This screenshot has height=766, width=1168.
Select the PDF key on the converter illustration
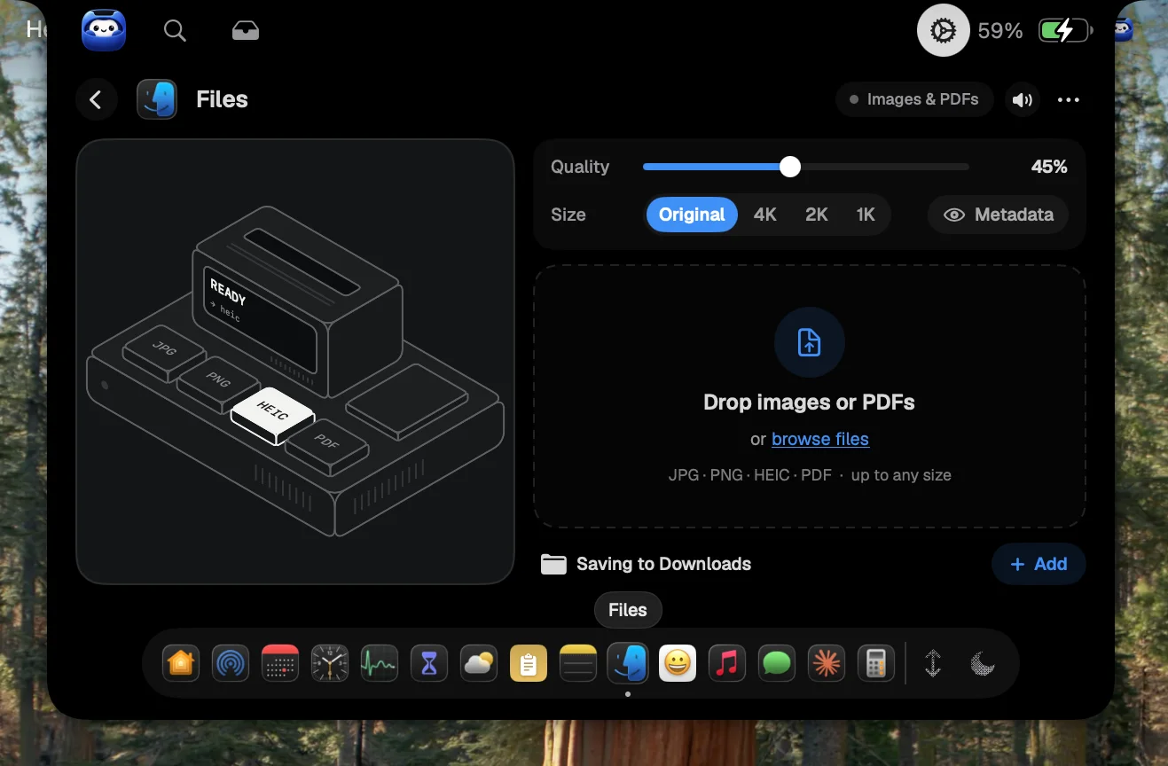327,445
